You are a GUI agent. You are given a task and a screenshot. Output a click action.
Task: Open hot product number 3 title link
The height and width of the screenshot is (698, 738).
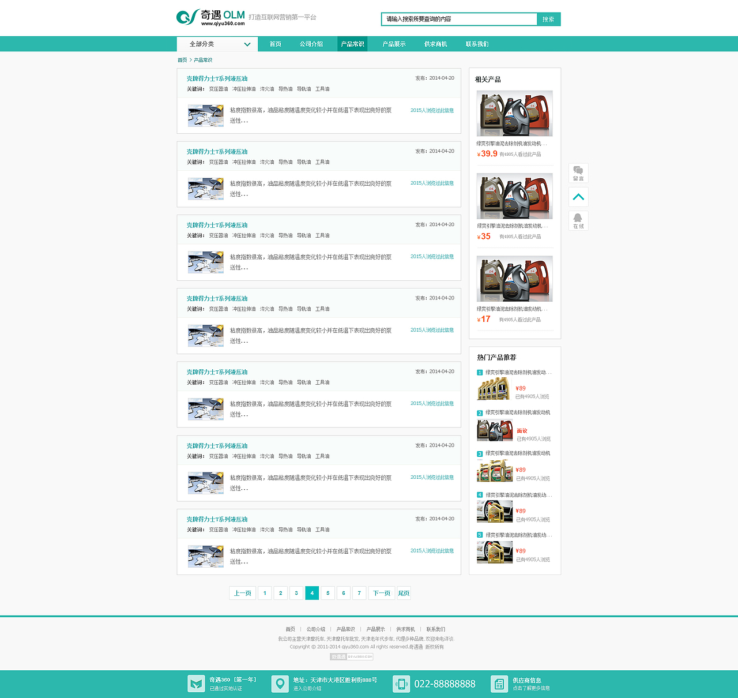[517, 453]
